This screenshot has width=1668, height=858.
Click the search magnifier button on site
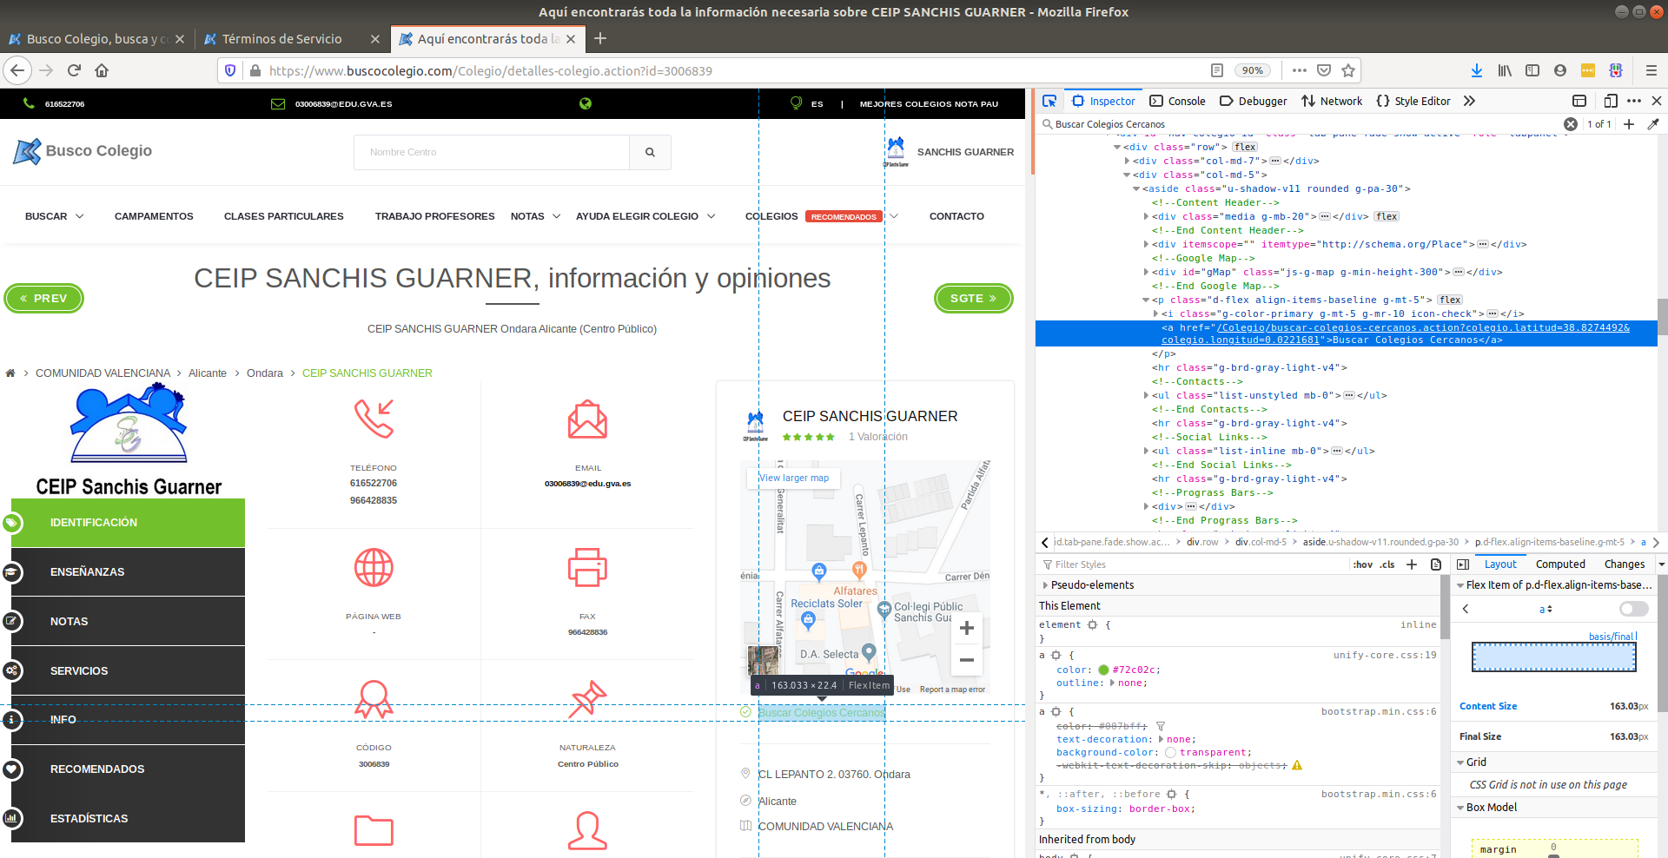point(650,152)
